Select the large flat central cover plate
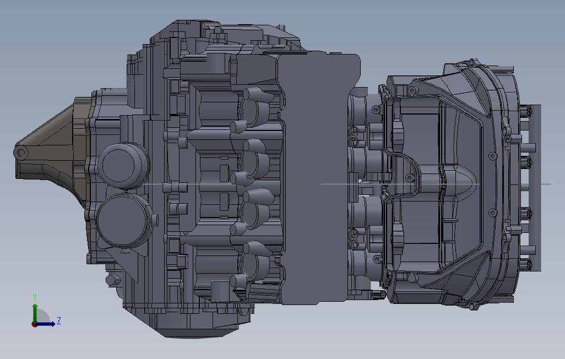565x359 pixels. coord(318,179)
